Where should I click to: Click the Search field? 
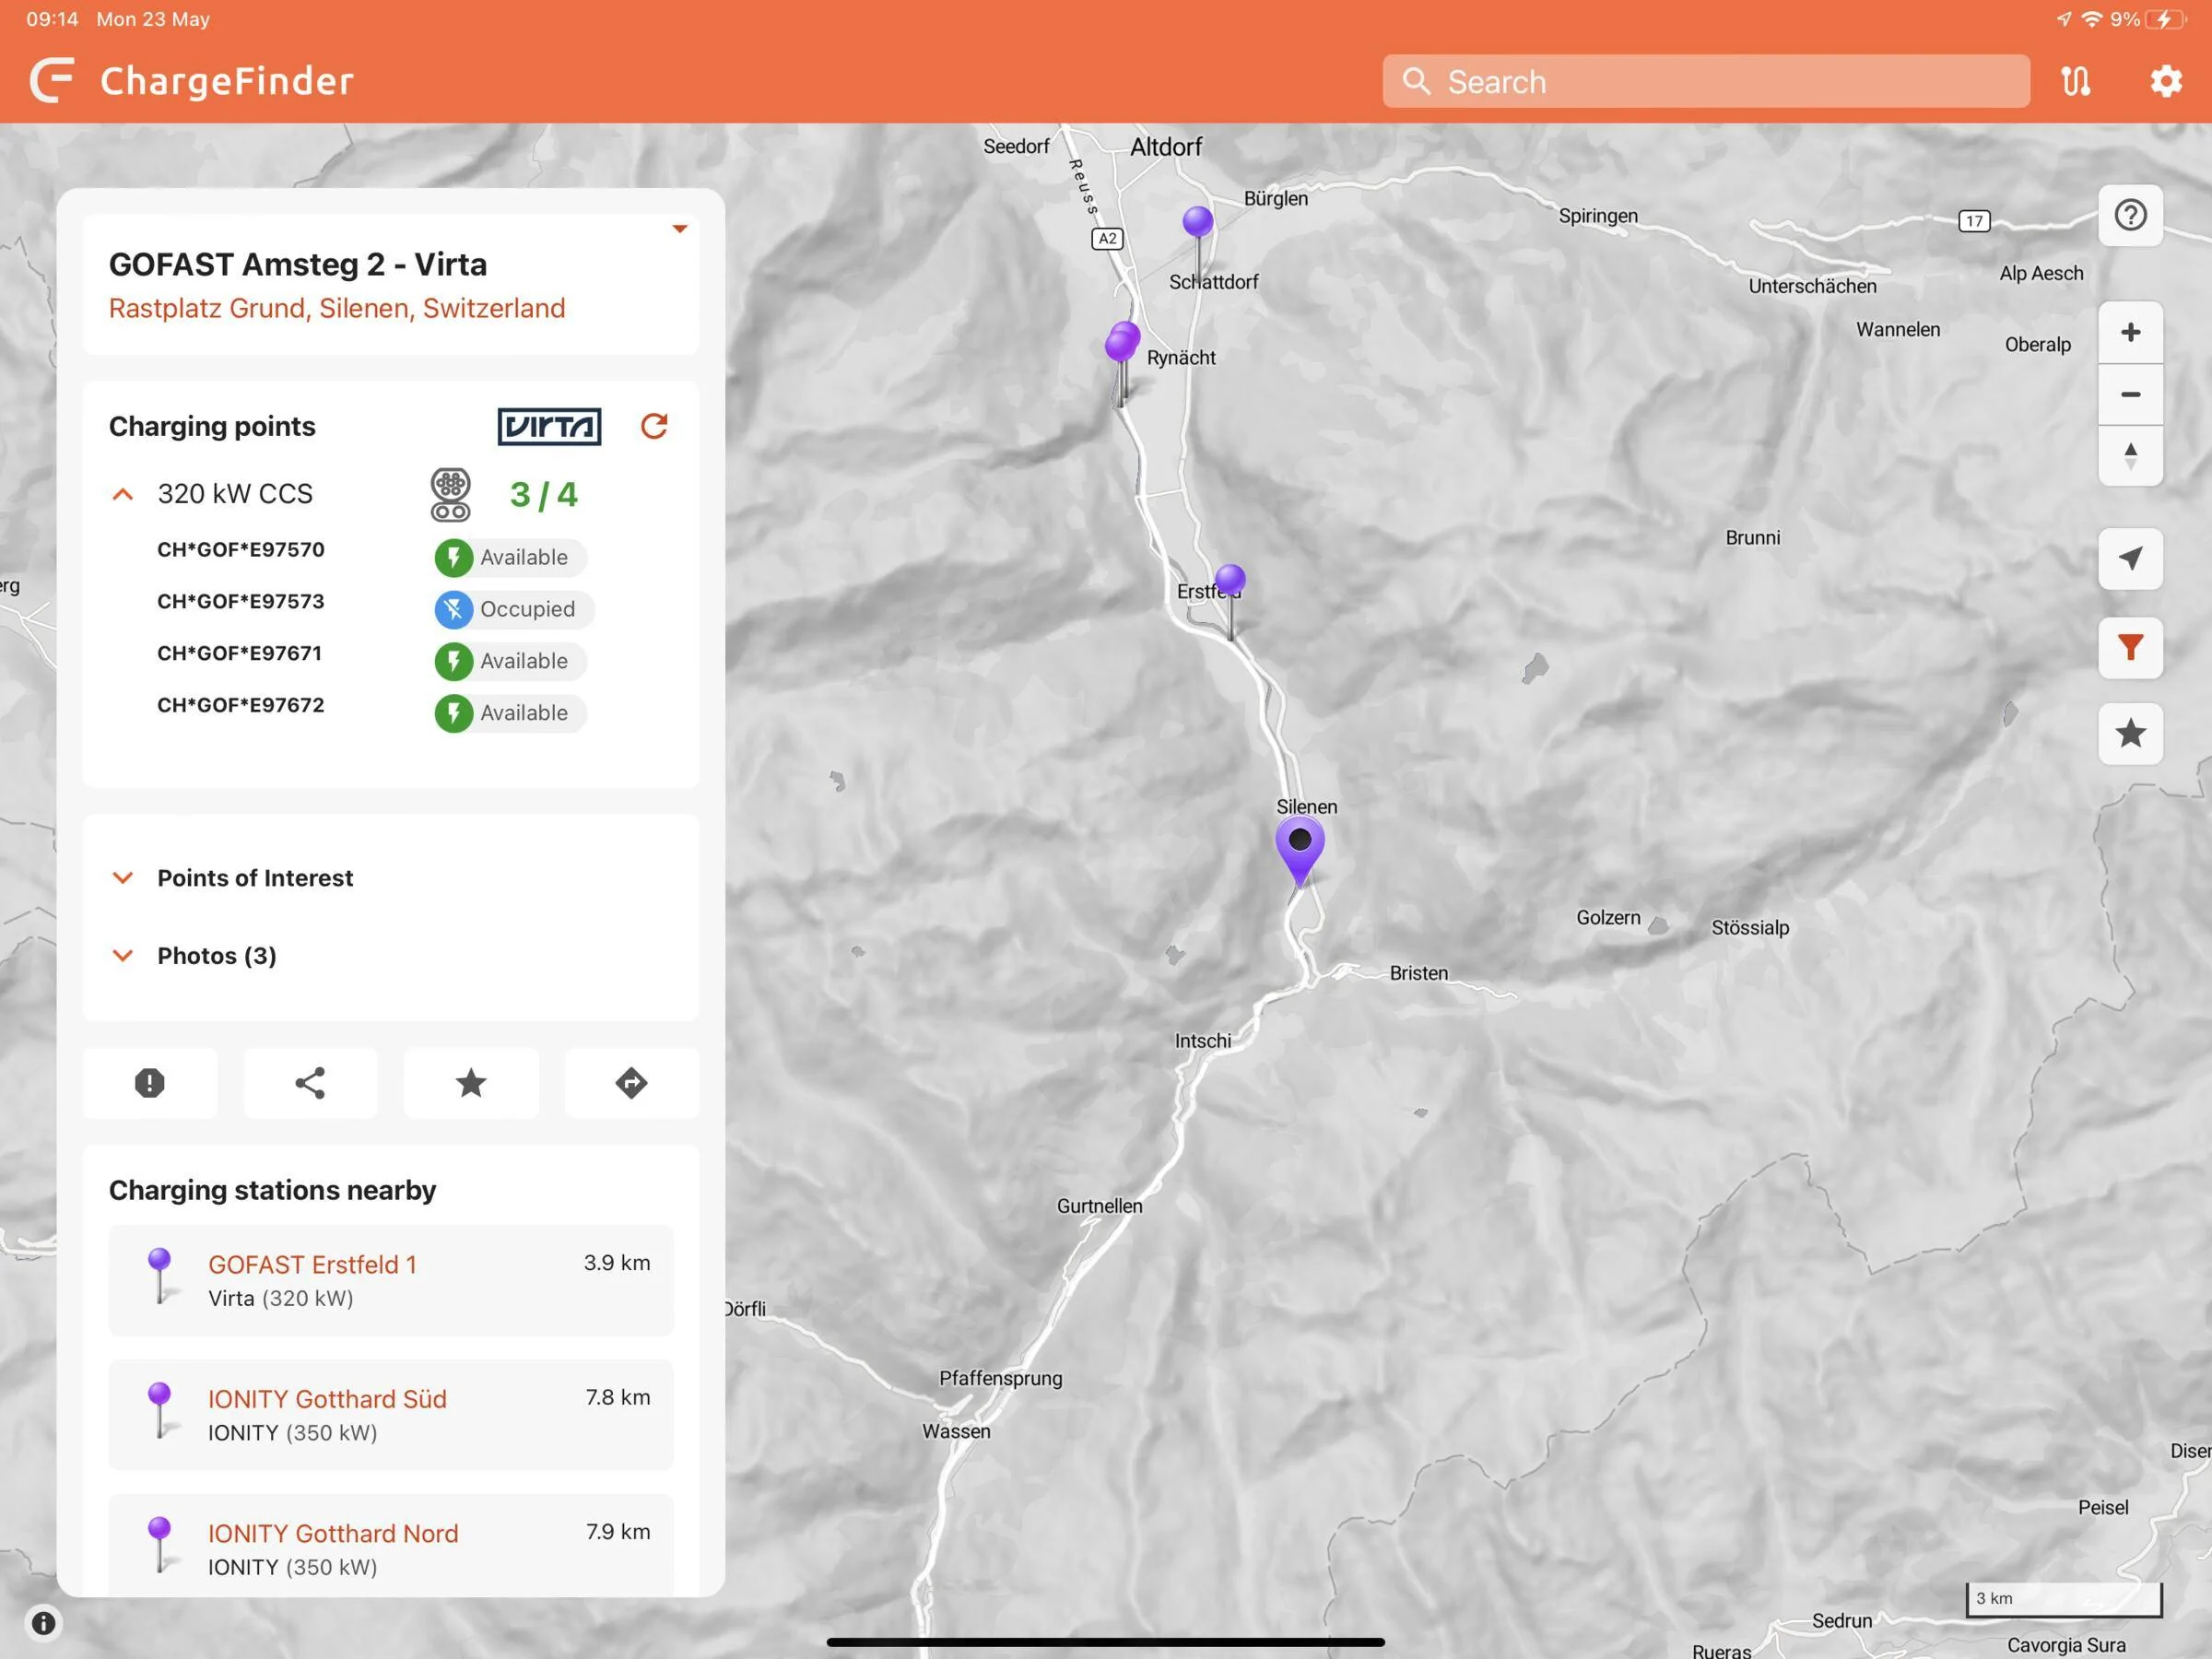tap(1706, 81)
